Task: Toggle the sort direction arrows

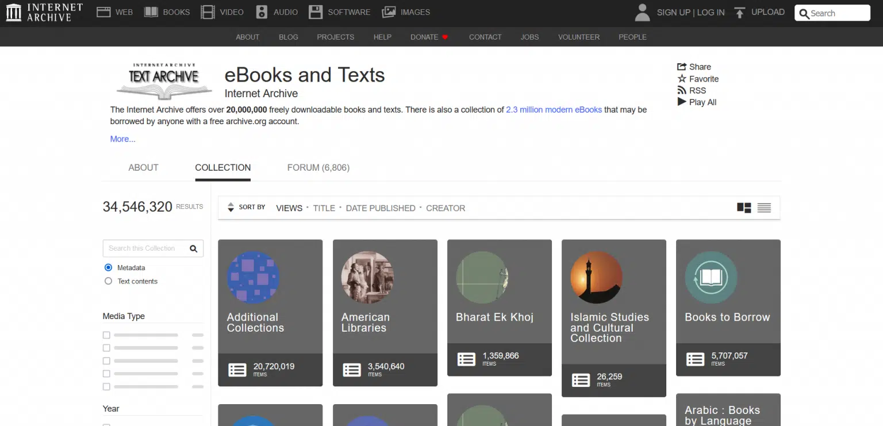Action: point(232,207)
